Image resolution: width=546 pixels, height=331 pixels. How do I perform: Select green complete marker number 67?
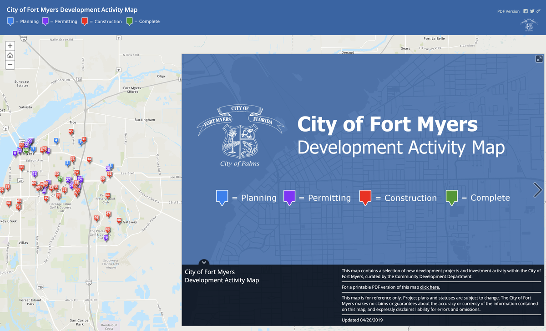[61, 179]
